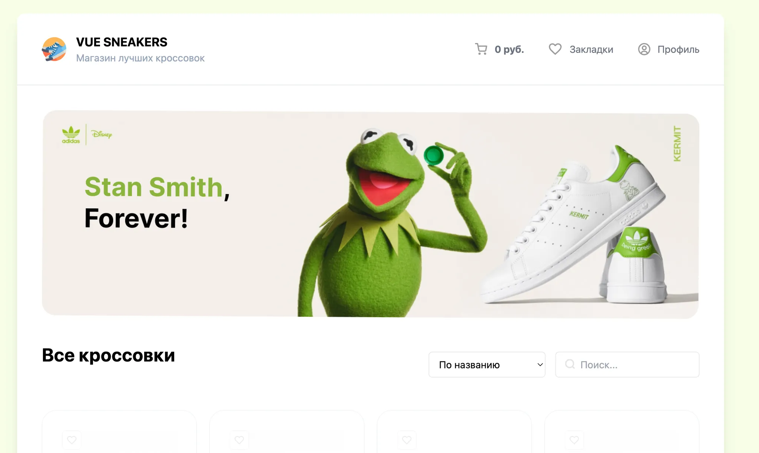Toggle favorite heart on the first sneaker card
The height and width of the screenshot is (453, 759).
(72, 440)
